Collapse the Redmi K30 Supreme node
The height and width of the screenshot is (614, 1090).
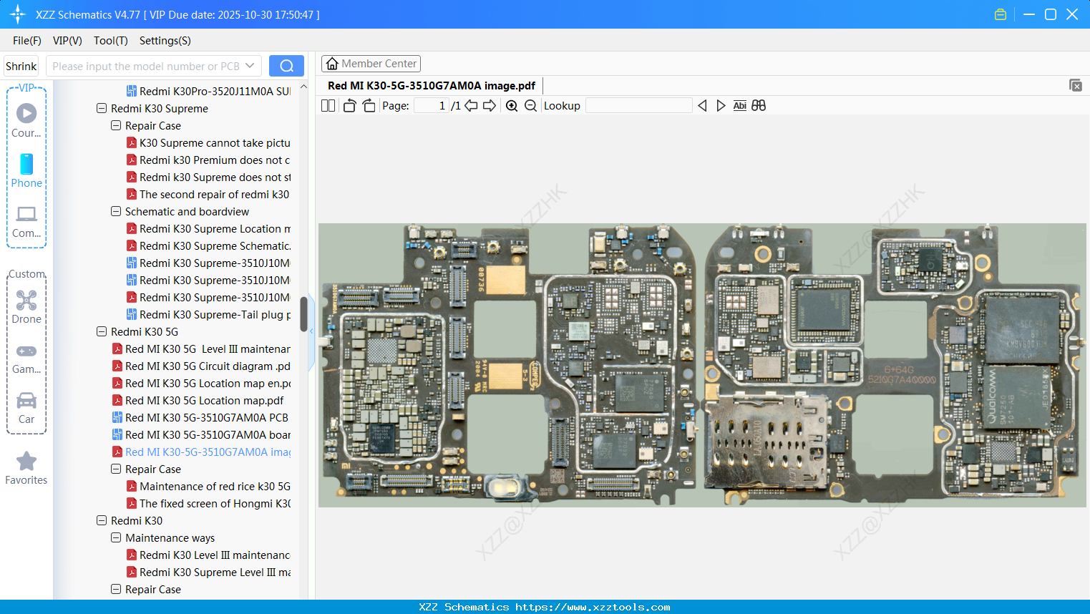[102, 109]
